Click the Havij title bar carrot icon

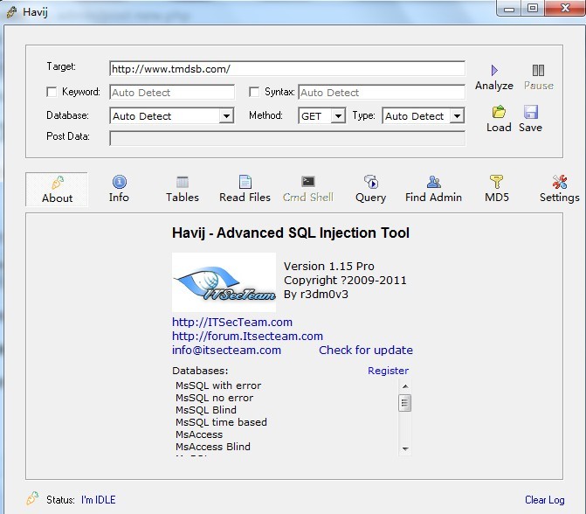[11, 12]
